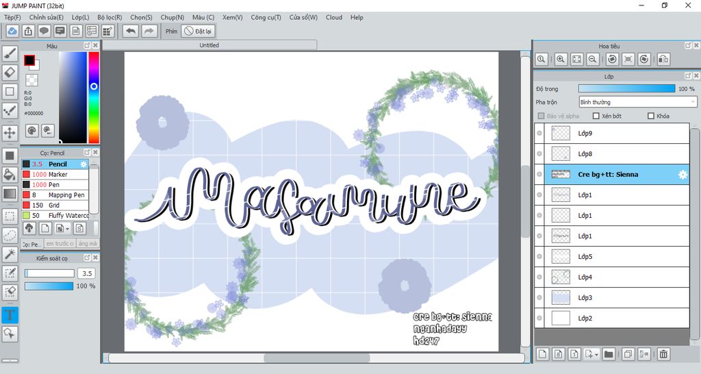Click the black foreground color swatch
The width and height of the screenshot is (701, 374).
(29, 60)
